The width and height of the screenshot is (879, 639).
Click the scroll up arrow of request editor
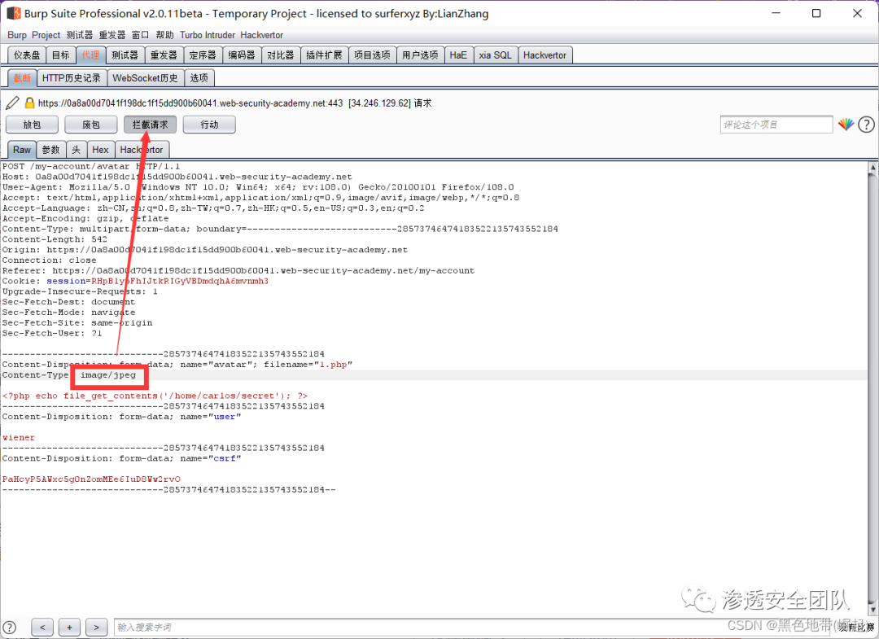[872, 167]
